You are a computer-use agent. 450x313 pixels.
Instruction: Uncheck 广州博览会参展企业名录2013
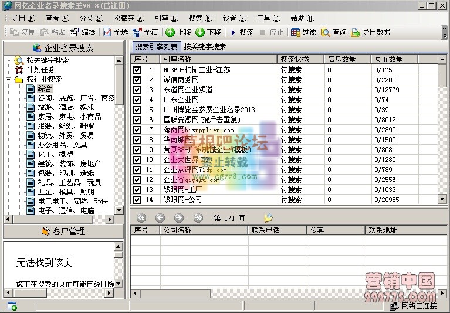[137, 110]
